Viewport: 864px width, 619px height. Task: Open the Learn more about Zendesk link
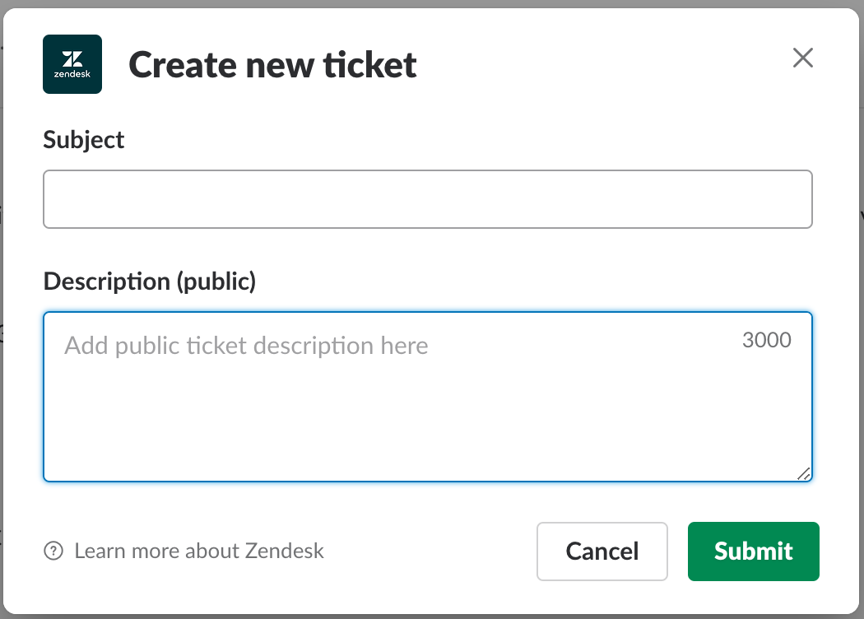click(x=198, y=551)
